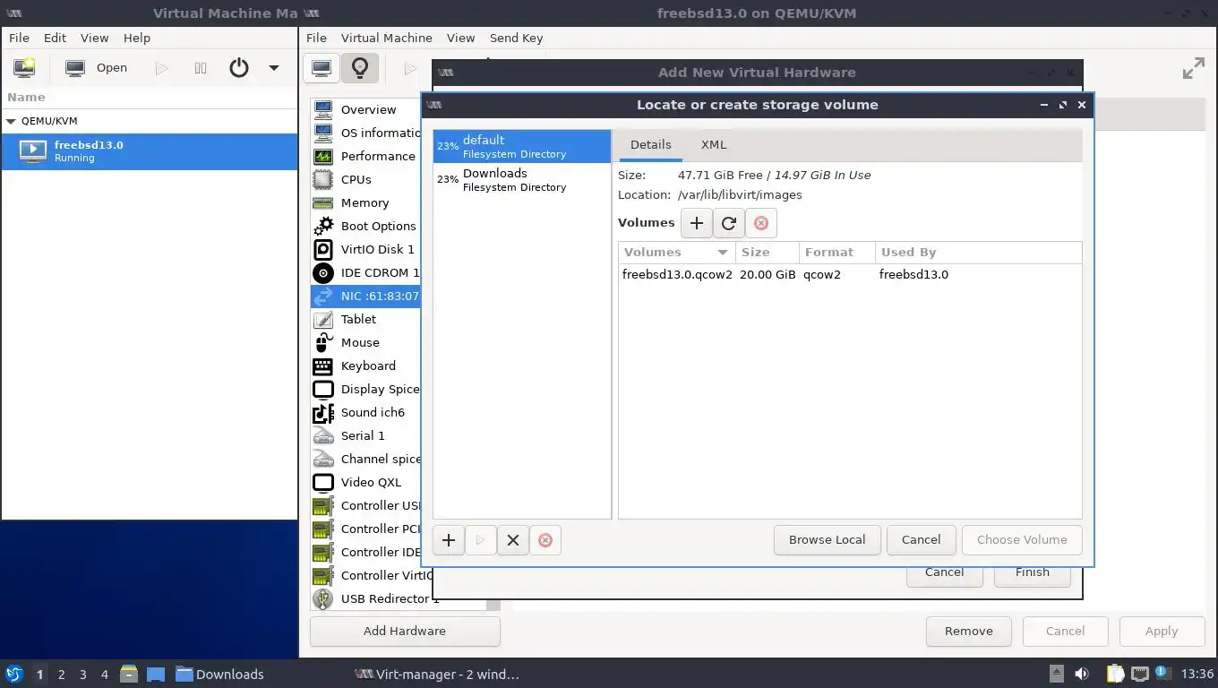Image resolution: width=1218 pixels, height=688 pixels.
Task: Click Add Hardware button
Action: pyautogui.click(x=405, y=631)
